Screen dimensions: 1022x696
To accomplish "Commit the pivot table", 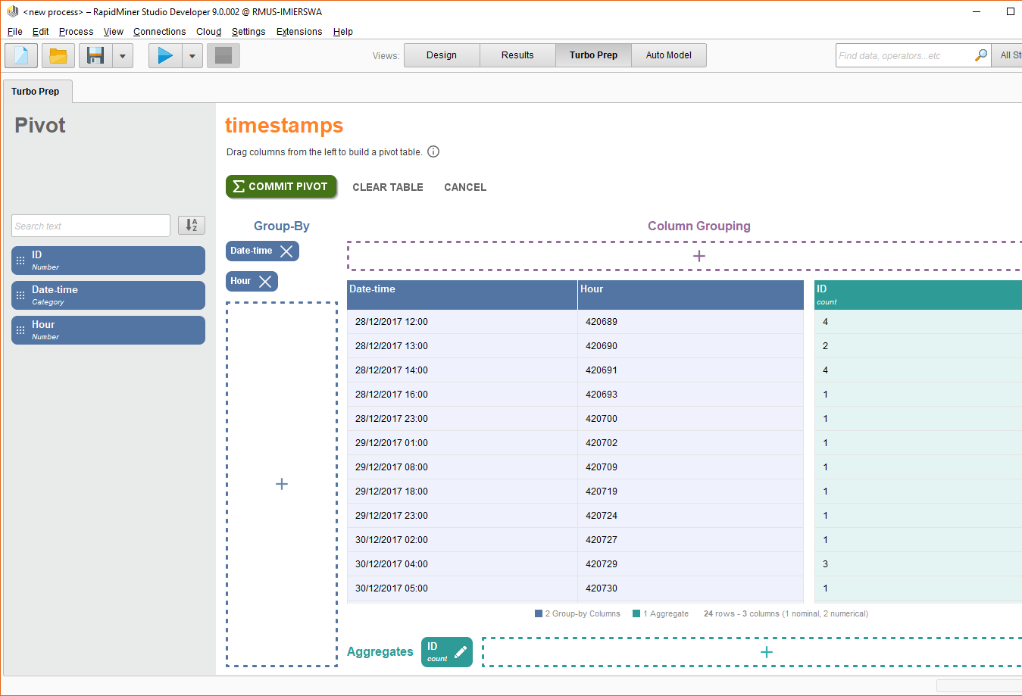I will [x=281, y=186].
